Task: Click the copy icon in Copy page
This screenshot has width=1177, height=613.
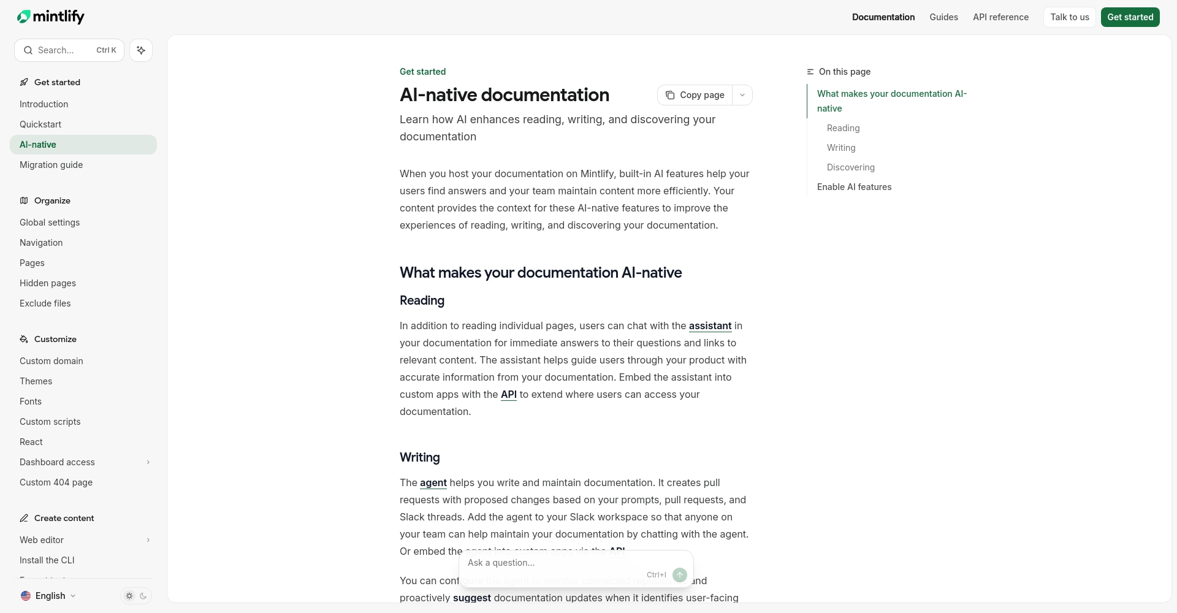Action: pos(670,95)
